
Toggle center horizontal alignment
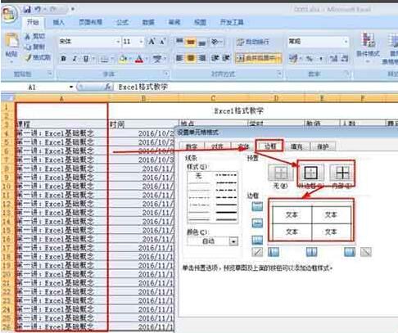pyautogui.click(x=191, y=58)
